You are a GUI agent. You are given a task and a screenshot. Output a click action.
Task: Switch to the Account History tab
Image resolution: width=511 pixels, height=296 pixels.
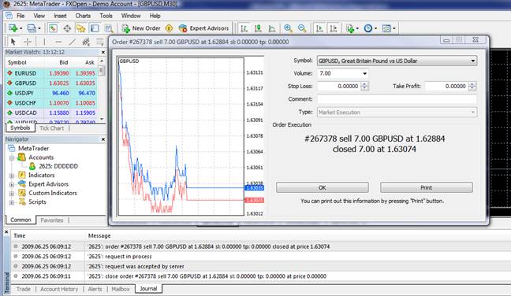click(59, 289)
